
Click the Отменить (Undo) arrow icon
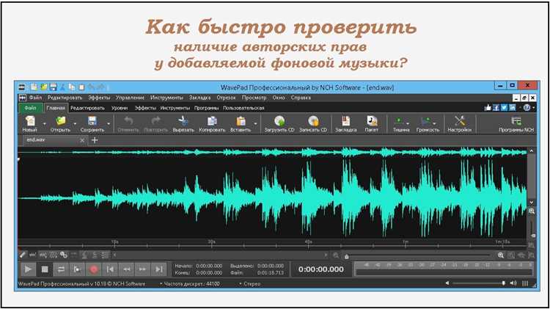pos(128,121)
